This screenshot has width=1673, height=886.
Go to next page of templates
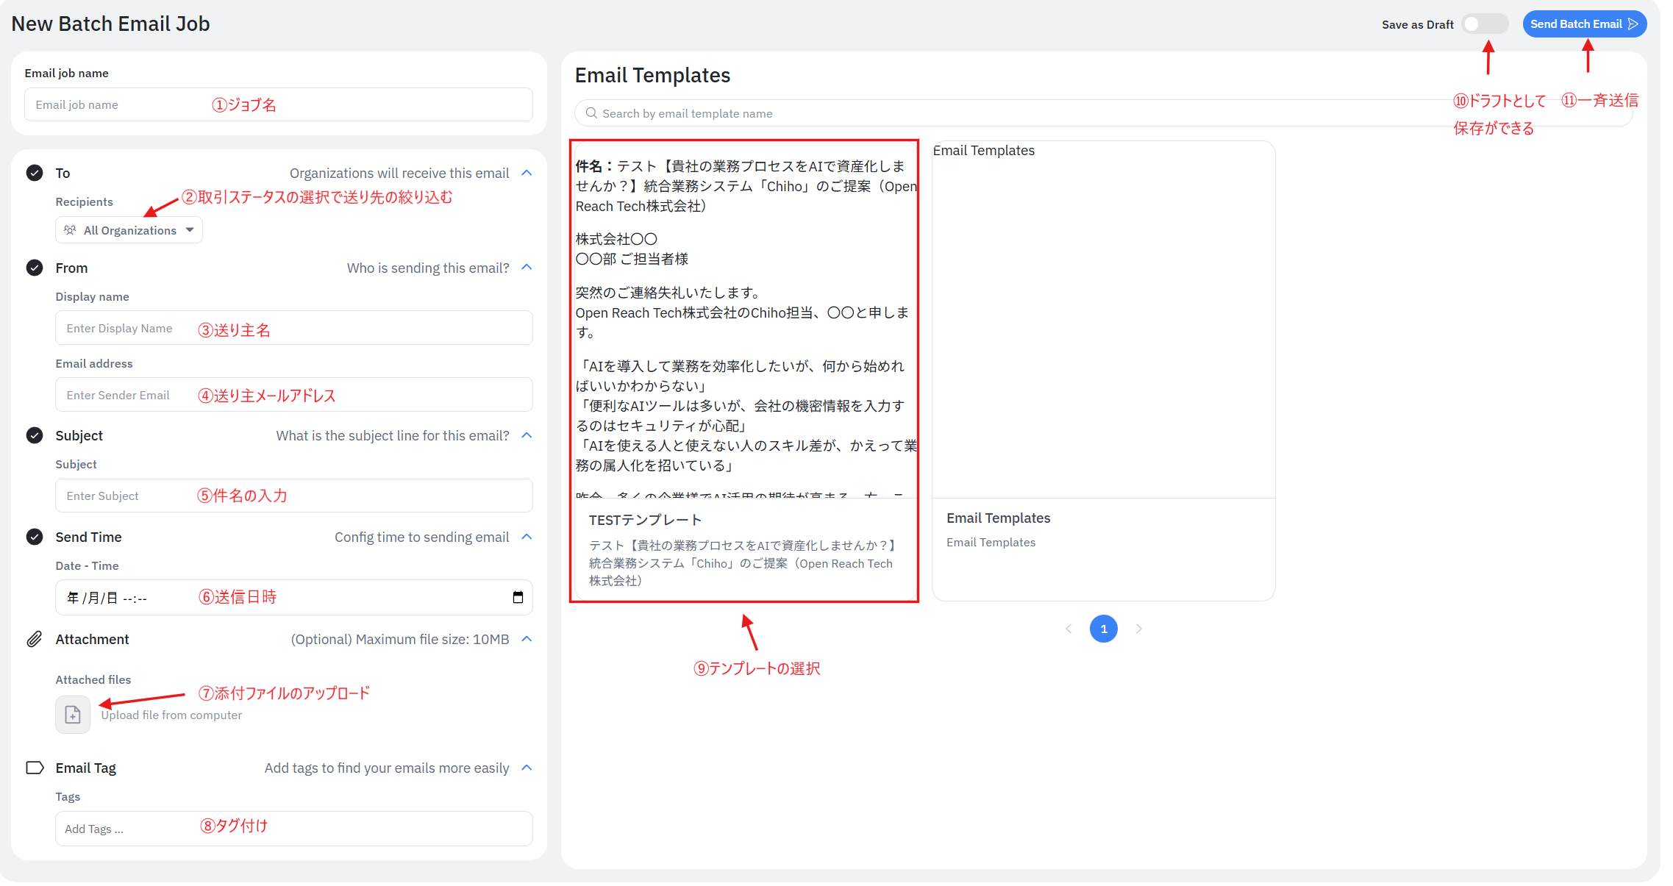1138,629
